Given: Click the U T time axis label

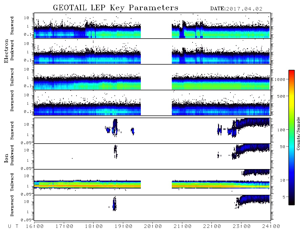Looking at the screenshot, I should pyautogui.click(x=13, y=226).
